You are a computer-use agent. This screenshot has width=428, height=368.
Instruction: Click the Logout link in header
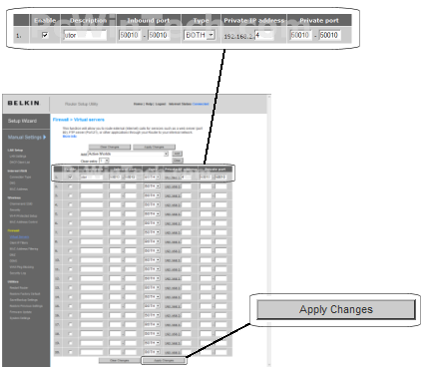pyautogui.click(x=161, y=104)
